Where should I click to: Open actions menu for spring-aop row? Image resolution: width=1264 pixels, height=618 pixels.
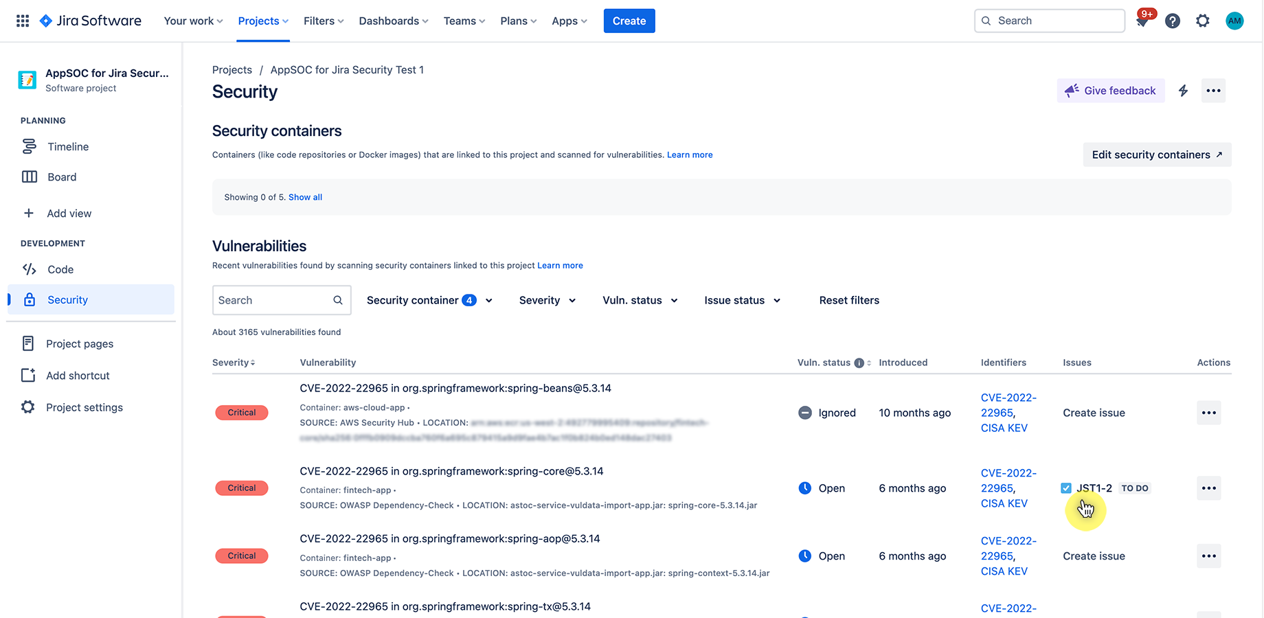[1209, 556]
